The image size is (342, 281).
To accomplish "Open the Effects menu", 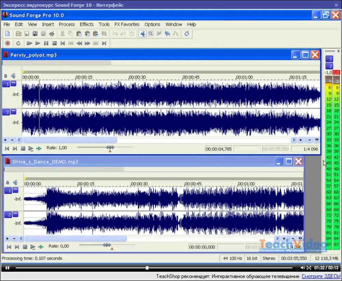I will (87, 24).
